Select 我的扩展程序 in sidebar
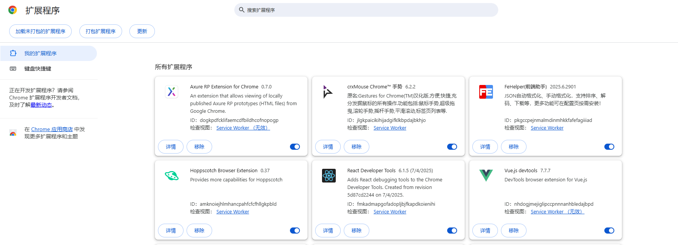The height and width of the screenshot is (245, 678). [40, 53]
